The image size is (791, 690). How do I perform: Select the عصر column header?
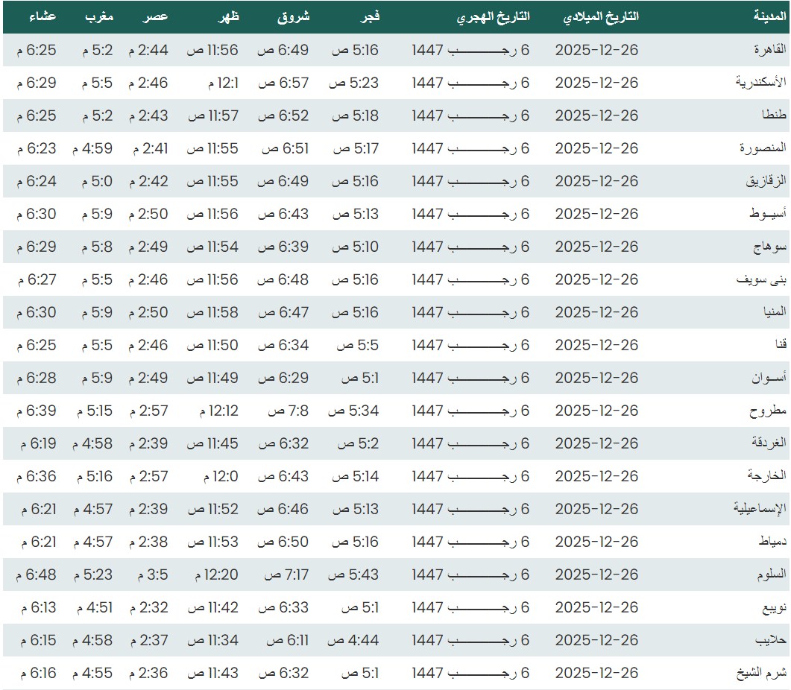click(x=156, y=16)
